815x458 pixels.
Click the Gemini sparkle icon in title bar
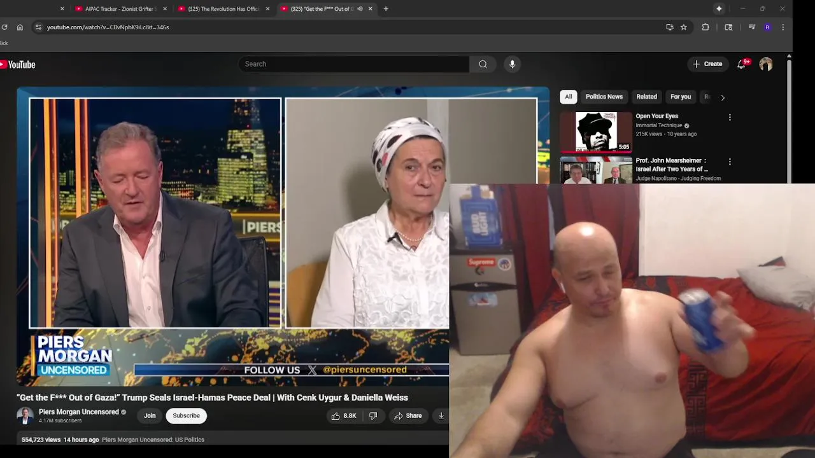click(x=719, y=9)
